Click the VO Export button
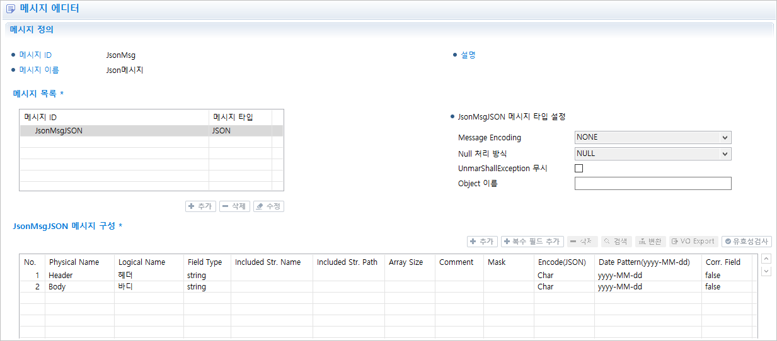 click(x=693, y=242)
